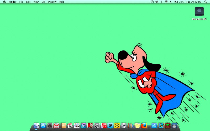Launch the Gmail mail app in Dock

(x=56, y=126)
